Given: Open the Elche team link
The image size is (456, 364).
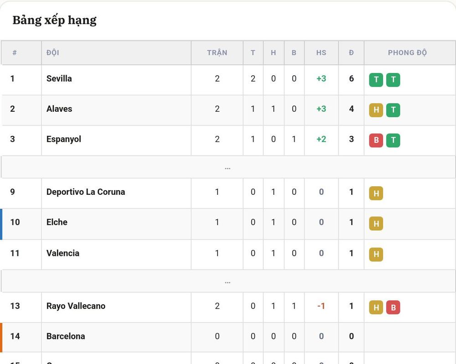Looking at the screenshot, I should pos(57,222).
